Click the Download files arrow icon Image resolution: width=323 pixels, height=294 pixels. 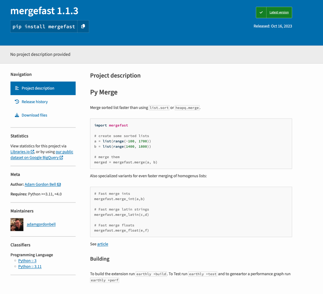pyautogui.click(x=17, y=115)
